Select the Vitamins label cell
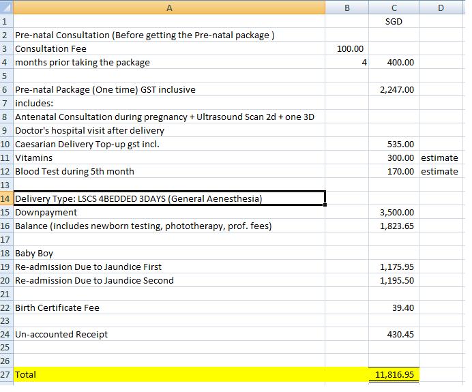Viewport: 472px width, 392px height. [169, 157]
